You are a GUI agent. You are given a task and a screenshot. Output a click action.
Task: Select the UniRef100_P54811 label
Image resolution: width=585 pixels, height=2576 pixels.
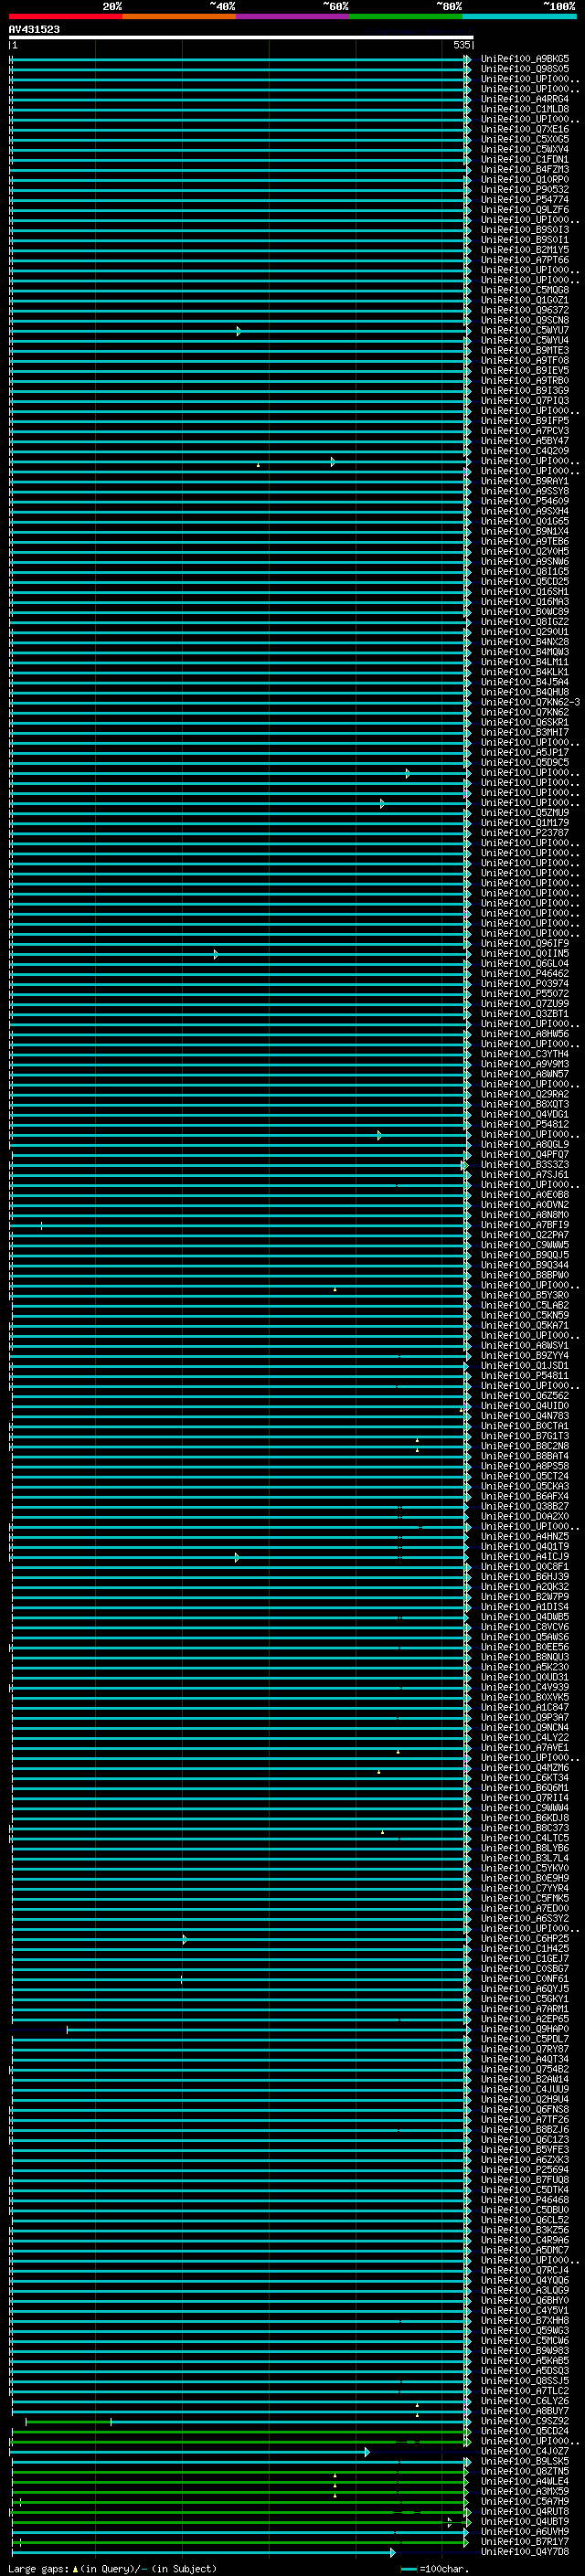[x=525, y=1376]
